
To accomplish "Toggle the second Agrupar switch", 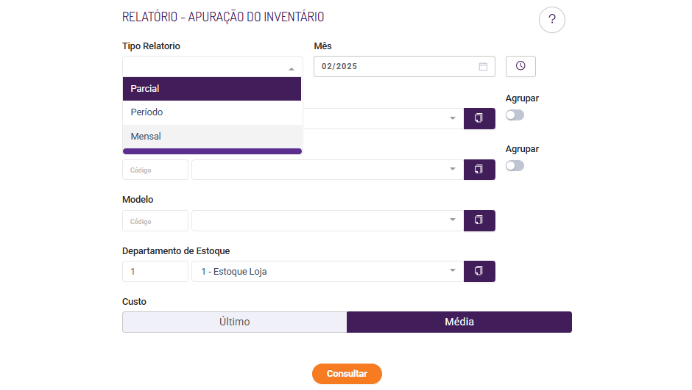I will [515, 166].
